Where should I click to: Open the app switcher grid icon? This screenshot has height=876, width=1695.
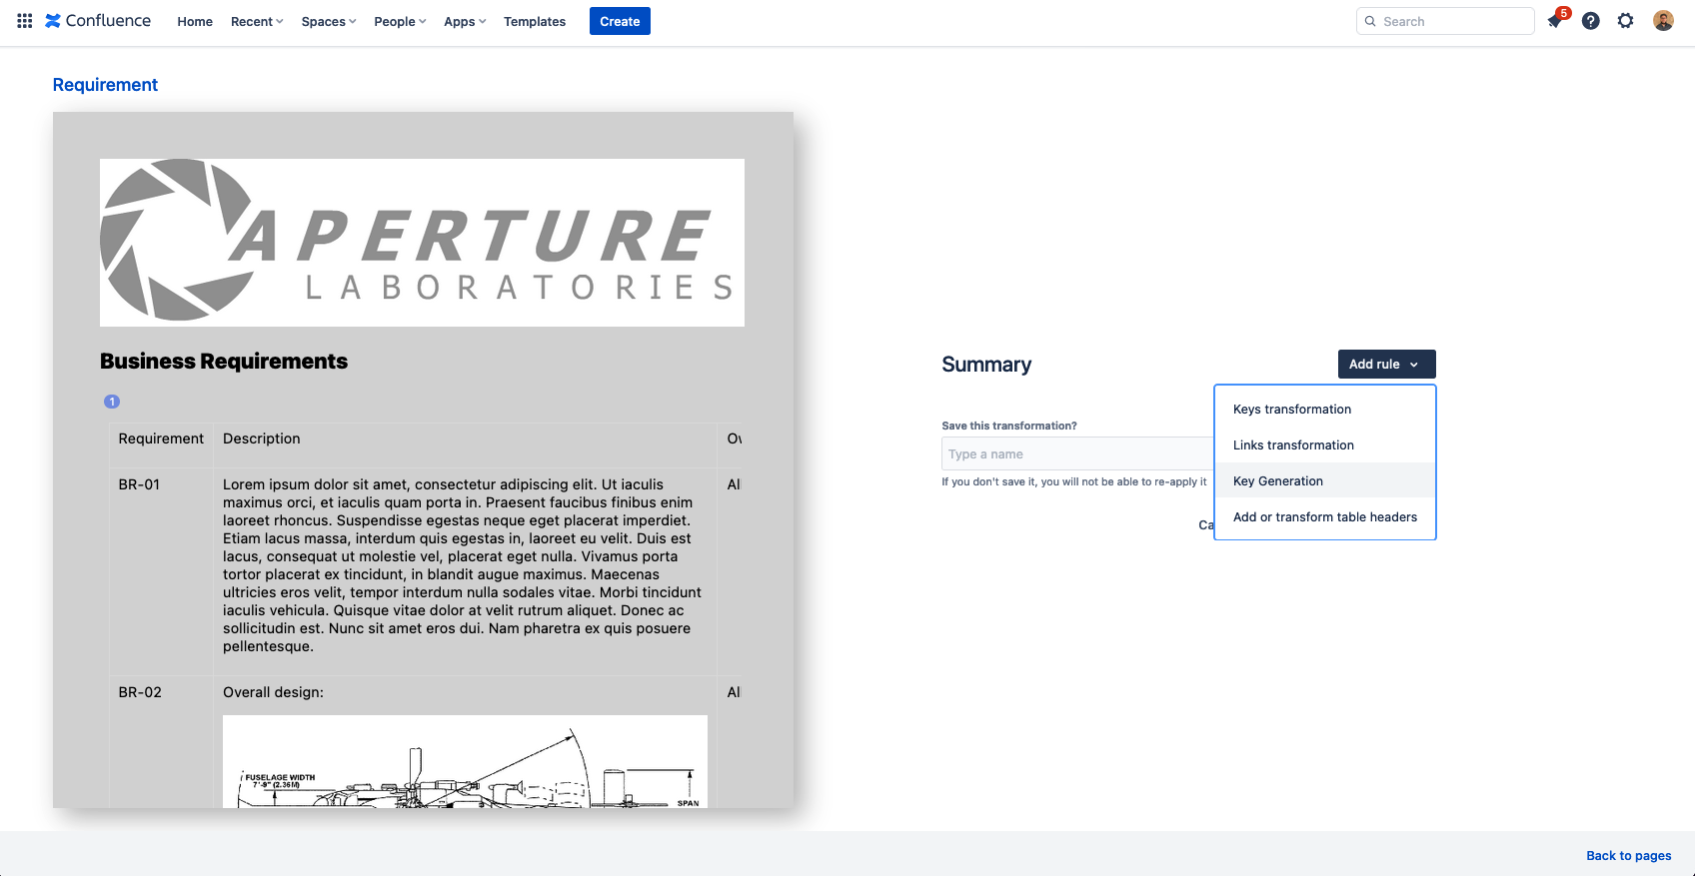coord(25,21)
